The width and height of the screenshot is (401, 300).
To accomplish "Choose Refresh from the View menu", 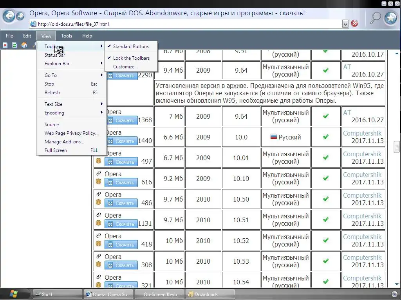I will [x=71, y=93].
